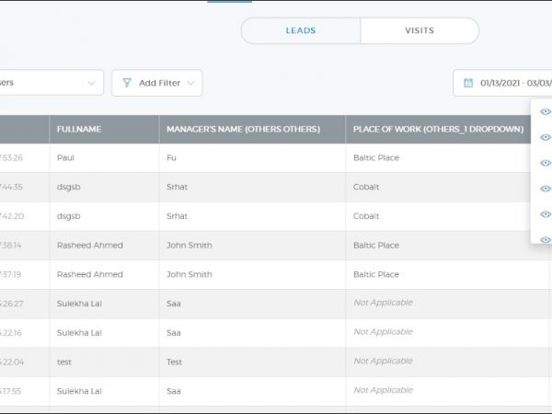Toggle the second eye visibility icon
Viewport: 552px width, 414px height.
tap(545, 138)
